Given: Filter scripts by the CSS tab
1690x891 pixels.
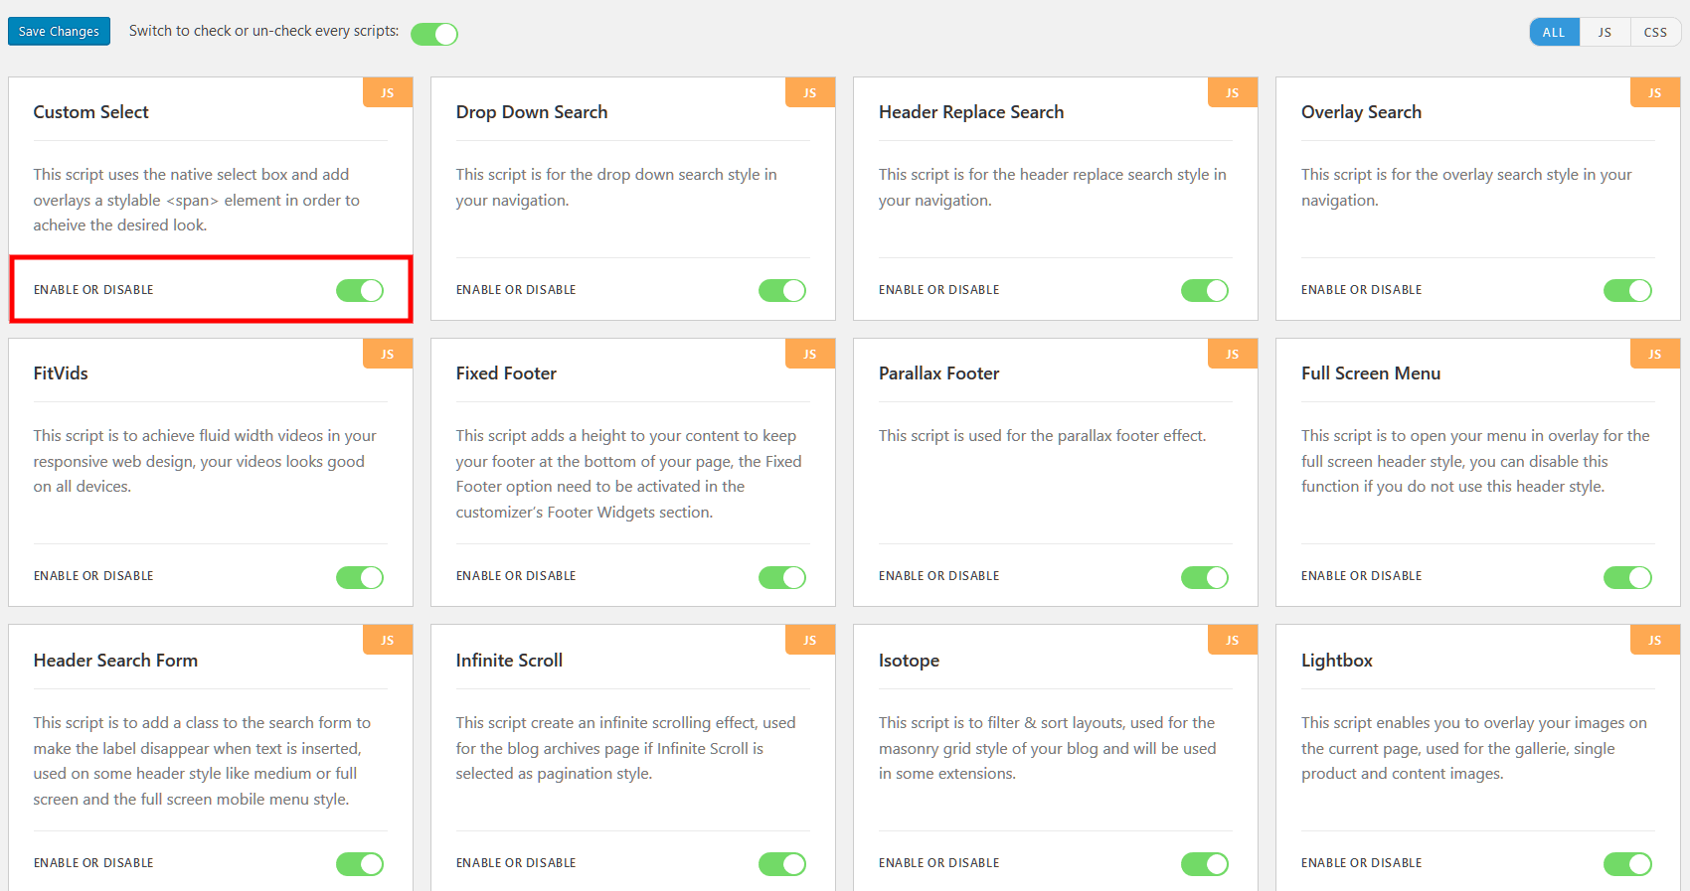Looking at the screenshot, I should (1655, 32).
